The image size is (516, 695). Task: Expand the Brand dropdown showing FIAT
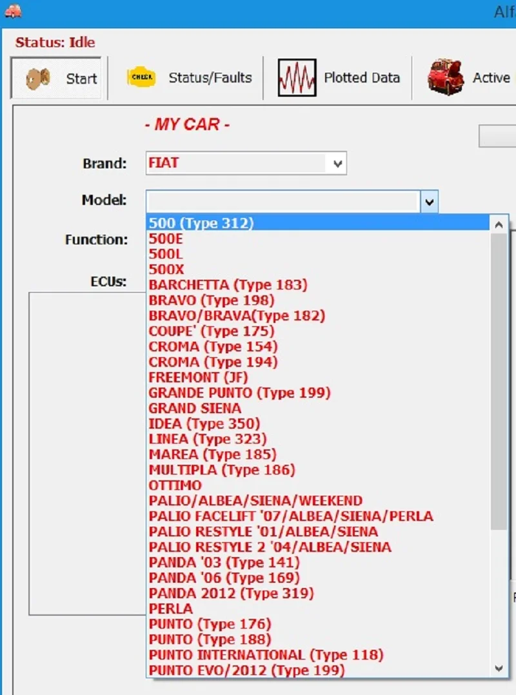pos(337,164)
